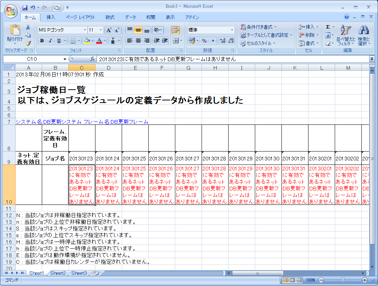Switch to the 表示 ribbon tab
This screenshot has height=286, width=378.
(170, 17)
